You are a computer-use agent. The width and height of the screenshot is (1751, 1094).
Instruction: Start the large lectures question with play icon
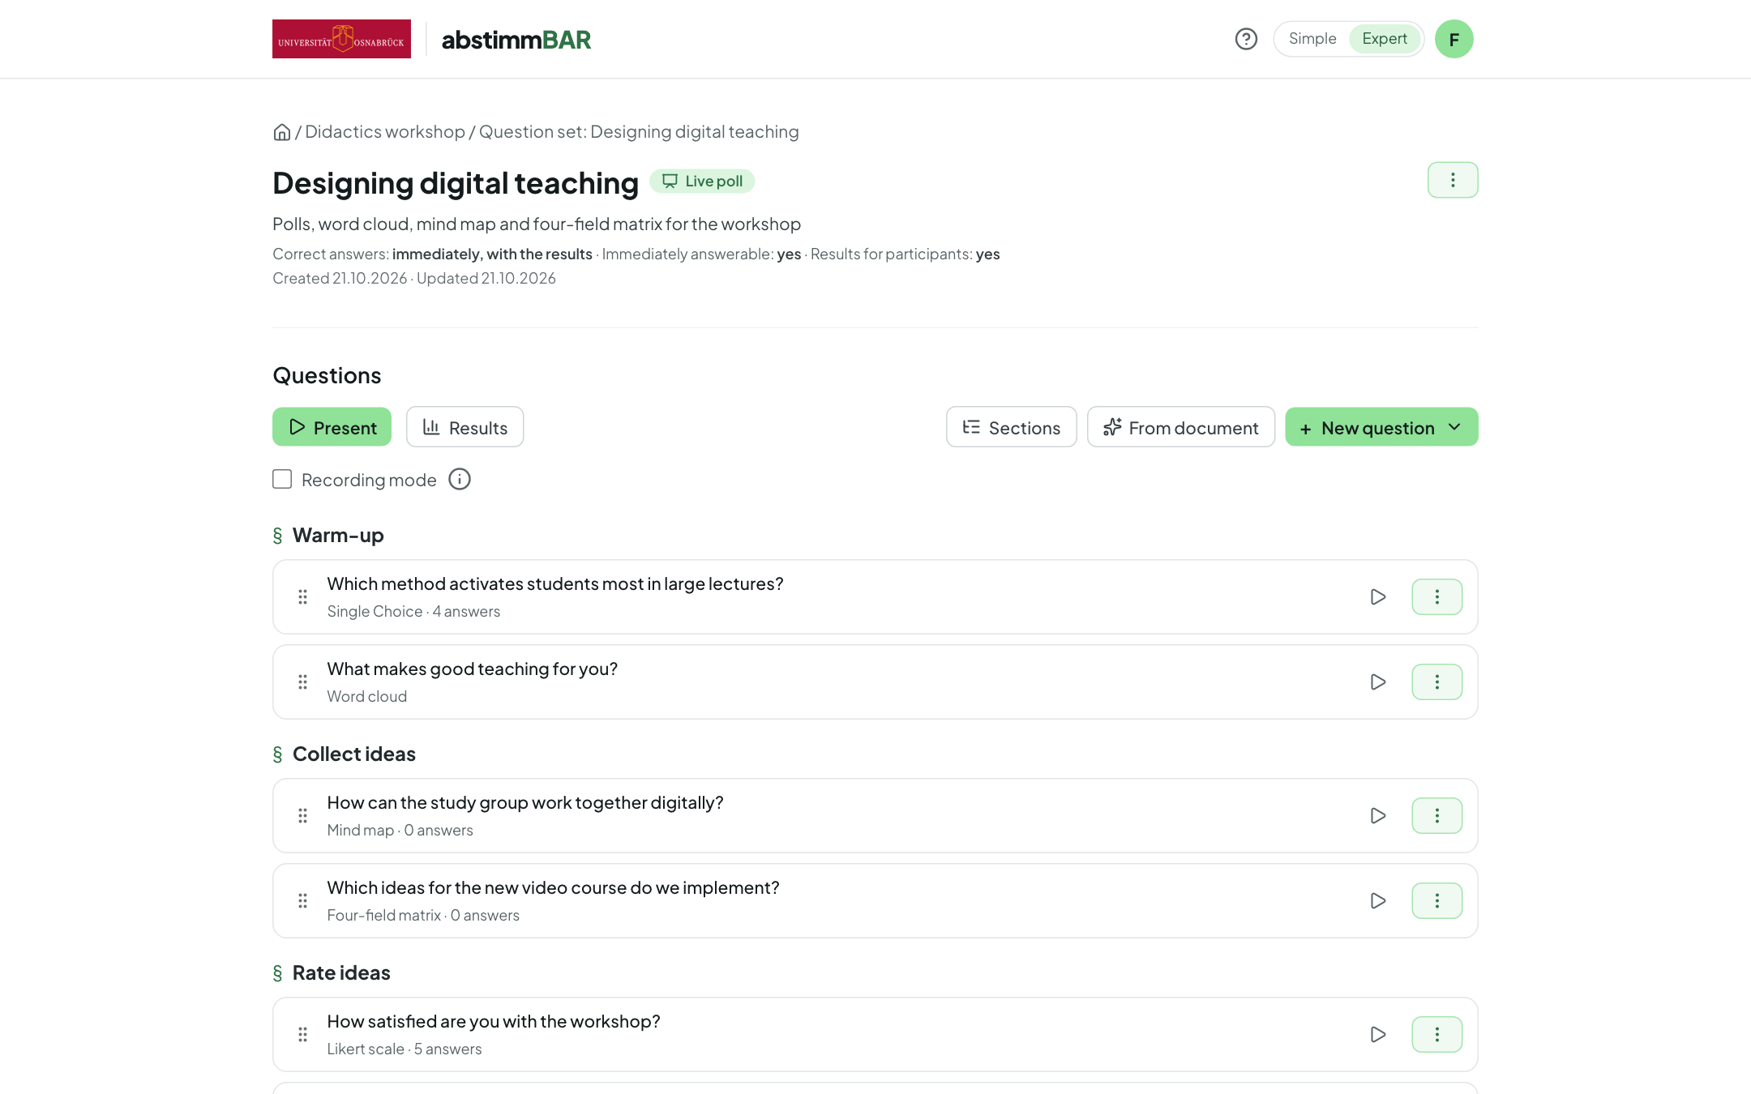(1377, 597)
